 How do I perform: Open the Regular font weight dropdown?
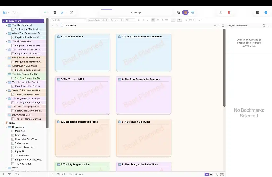click(117, 20)
